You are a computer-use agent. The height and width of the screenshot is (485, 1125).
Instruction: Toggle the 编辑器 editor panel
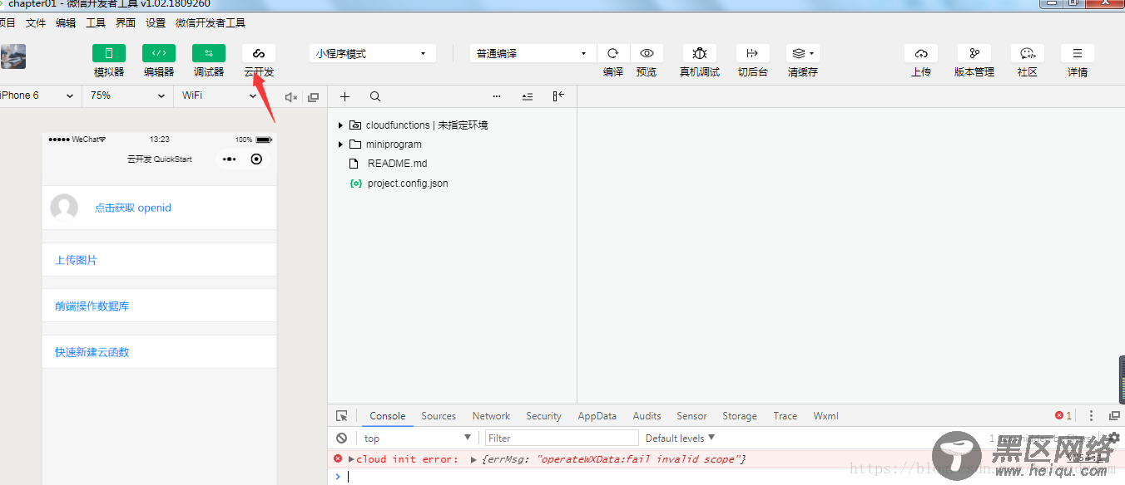click(x=159, y=53)
